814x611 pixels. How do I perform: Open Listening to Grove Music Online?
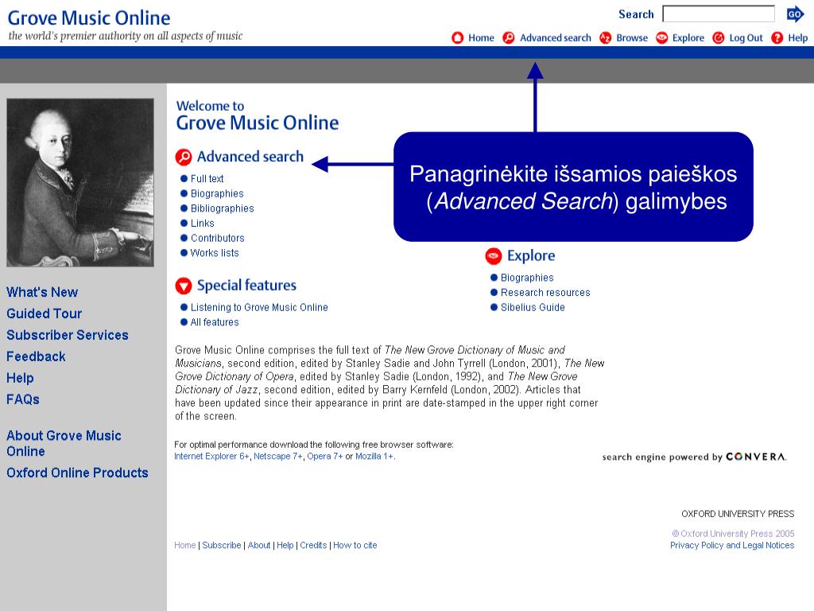pyautogui.click(x=259, y=308)
